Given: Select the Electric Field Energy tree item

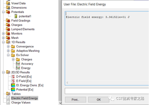Looking at the screenshot, I should 24,98.
